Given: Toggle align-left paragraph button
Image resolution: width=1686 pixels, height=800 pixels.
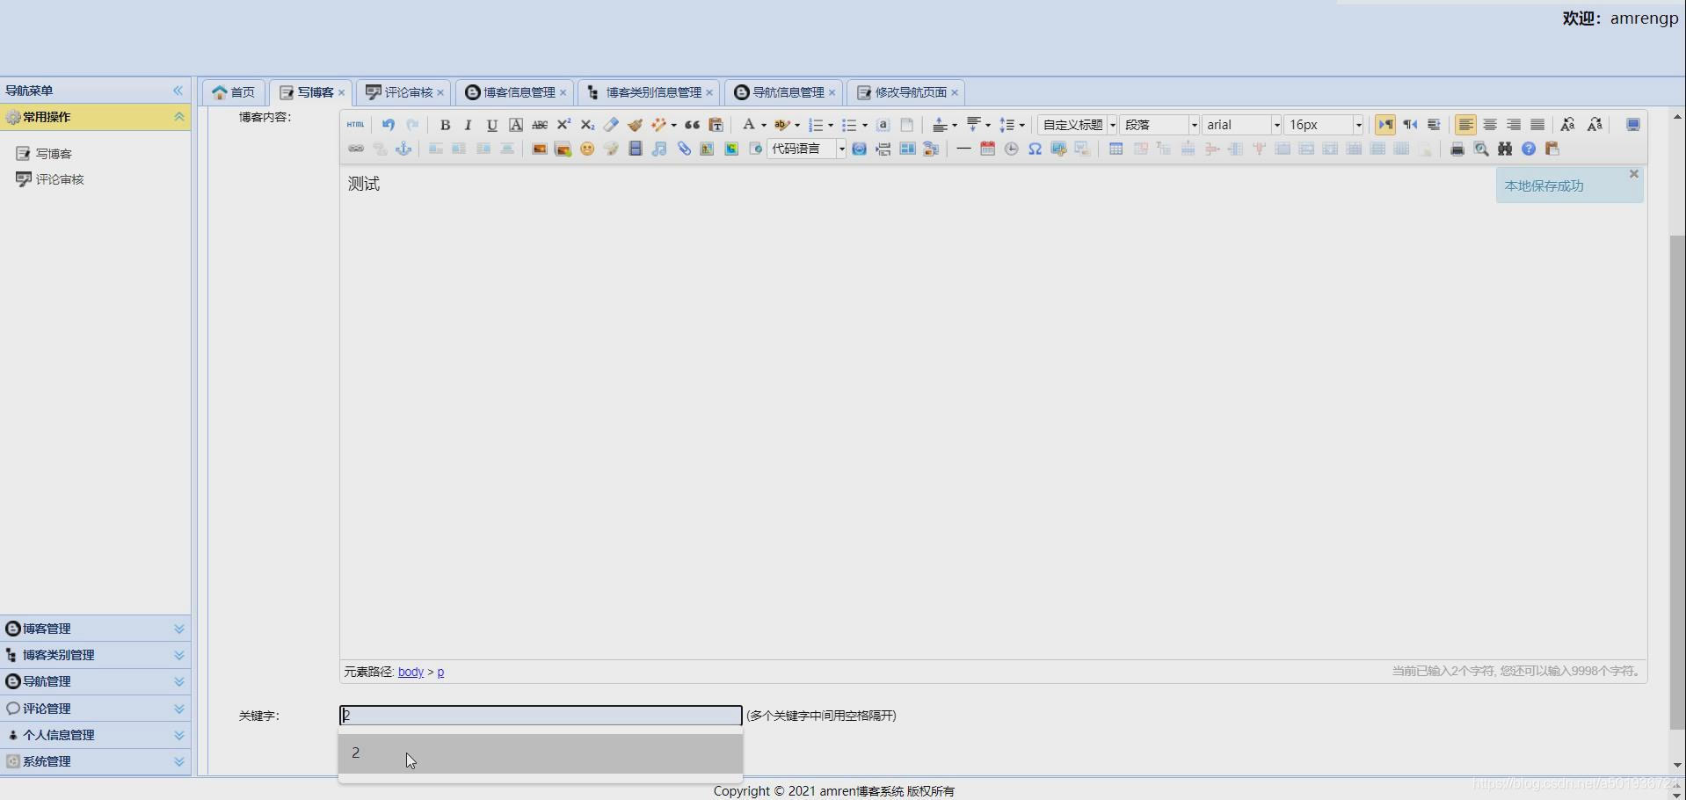Looking at the screenshot, I should pyautogui.click(x=1465, y=125).
